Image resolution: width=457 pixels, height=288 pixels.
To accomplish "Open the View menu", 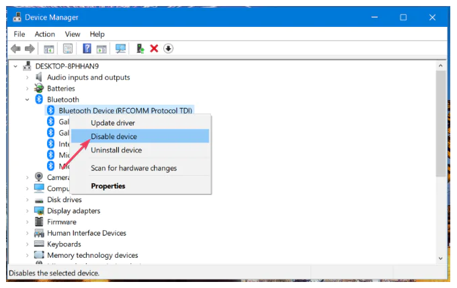I will pyautogui.click(x=73, y=34).
